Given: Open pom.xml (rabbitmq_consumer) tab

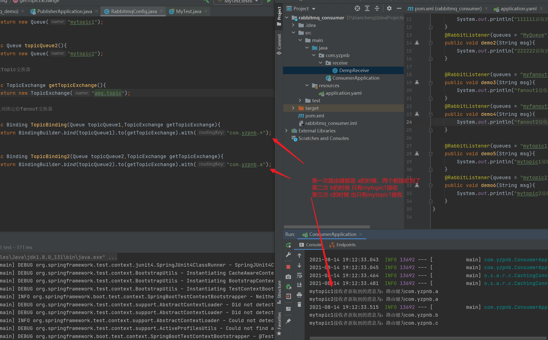Looking at the screenshot, I should (x=448, y=9).
